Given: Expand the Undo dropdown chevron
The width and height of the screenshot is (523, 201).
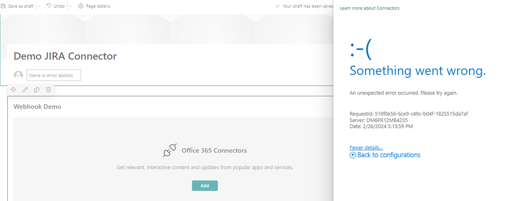Looking at the screenshot, I should click(70, 6).
